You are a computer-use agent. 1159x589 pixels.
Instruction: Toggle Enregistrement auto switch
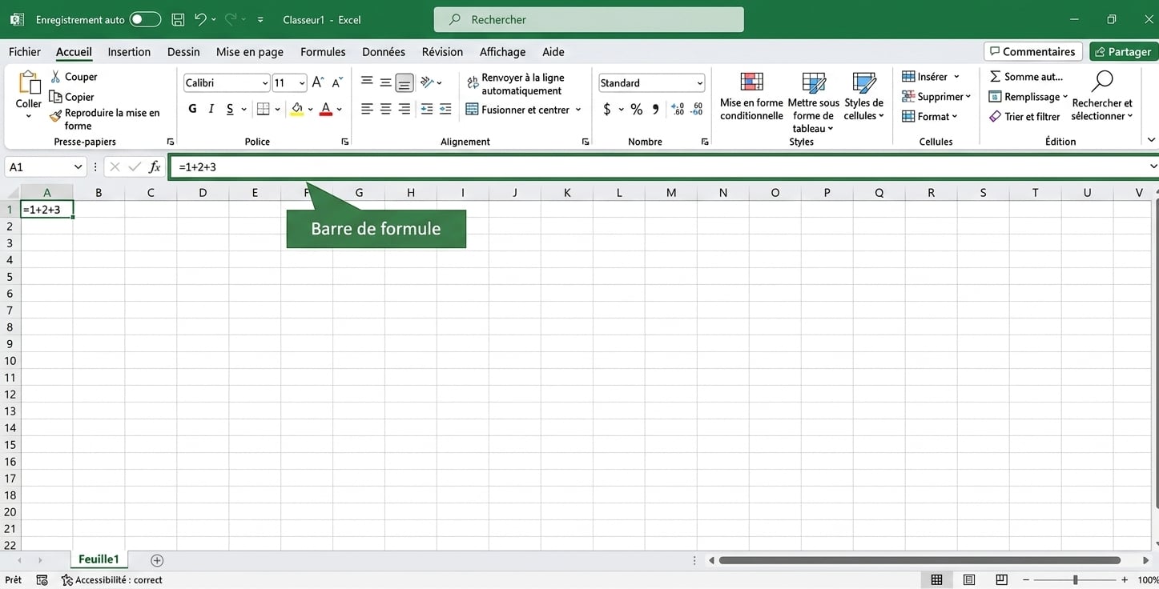click(x=145, y=19)
